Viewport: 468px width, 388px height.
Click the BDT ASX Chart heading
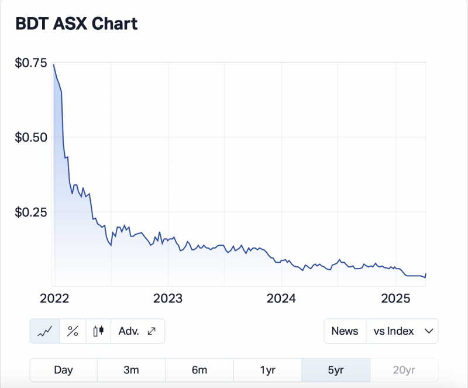point(76,24)
